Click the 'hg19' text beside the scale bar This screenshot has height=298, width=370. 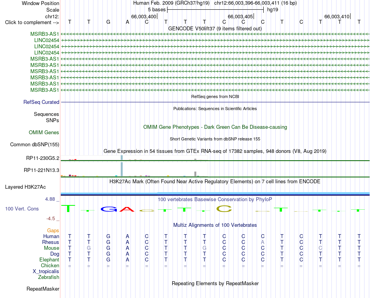[273, 10]
